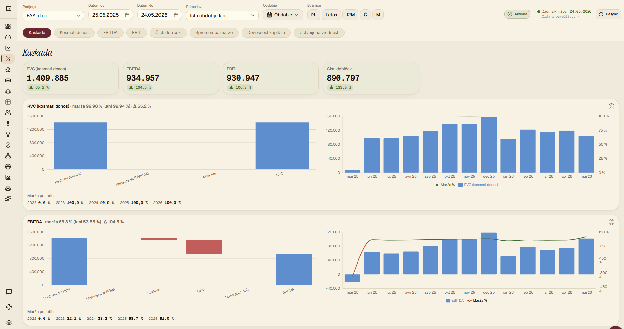Open the Primerjava Isto obdobje lani dropdown
624x329 pixels.
pyautogui.click(x=222, y=15)
